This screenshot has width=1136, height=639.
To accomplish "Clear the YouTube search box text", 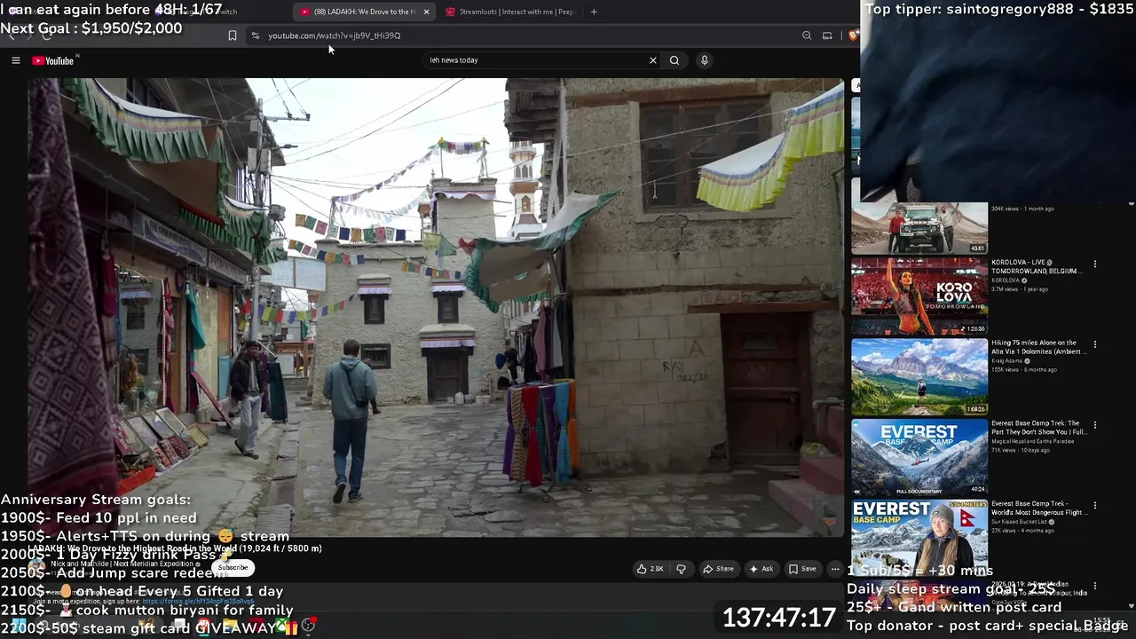I will click(x=653, y=60).
